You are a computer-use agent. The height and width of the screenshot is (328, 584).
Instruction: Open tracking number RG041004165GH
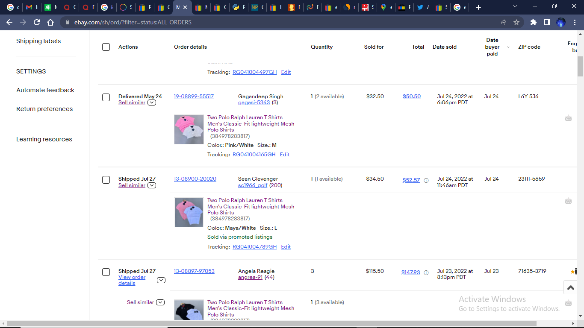click(x=254, y=155)
